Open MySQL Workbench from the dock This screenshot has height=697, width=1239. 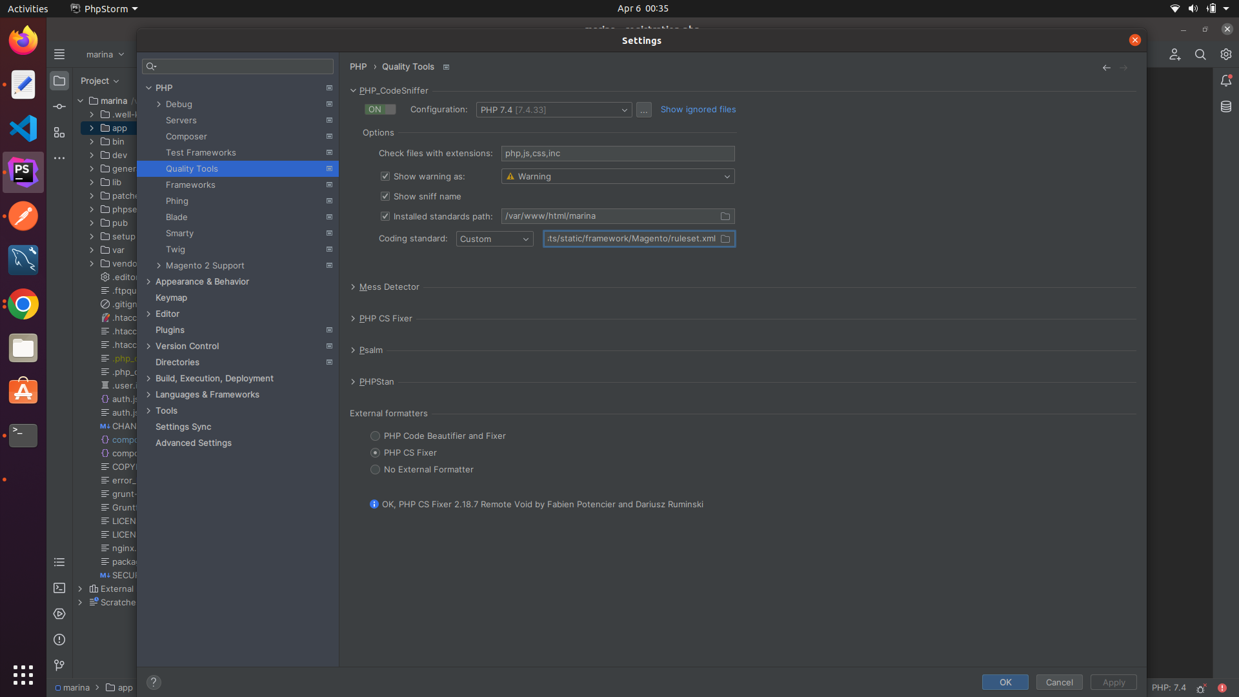click(23, 260)
